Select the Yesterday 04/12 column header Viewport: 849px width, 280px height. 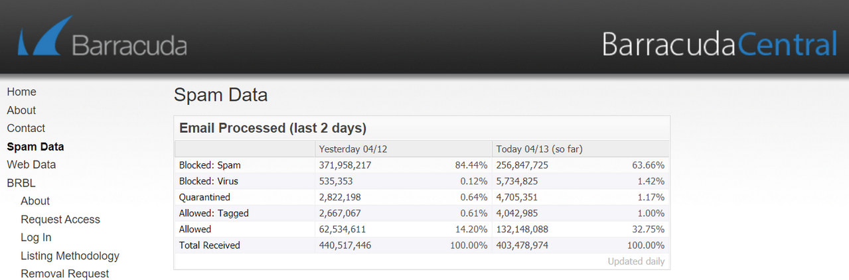(x=352, y=149)
